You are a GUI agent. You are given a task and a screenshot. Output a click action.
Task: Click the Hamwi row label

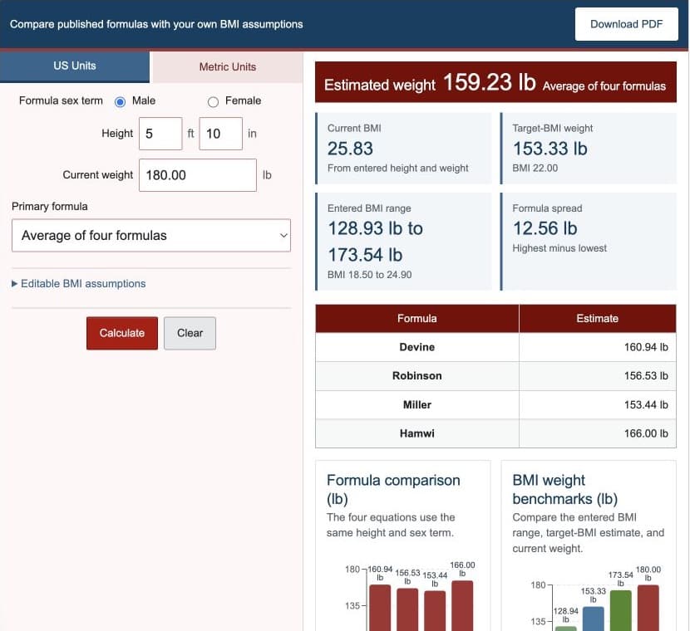click(x=417, y=433)
